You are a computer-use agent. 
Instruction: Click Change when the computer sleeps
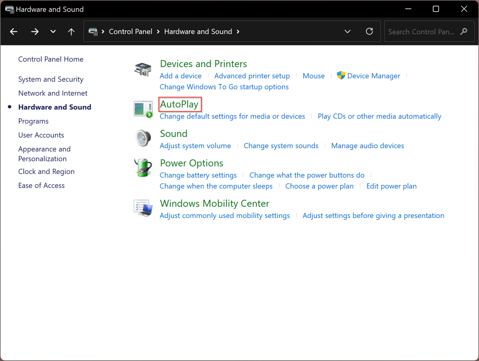point(216,186)
